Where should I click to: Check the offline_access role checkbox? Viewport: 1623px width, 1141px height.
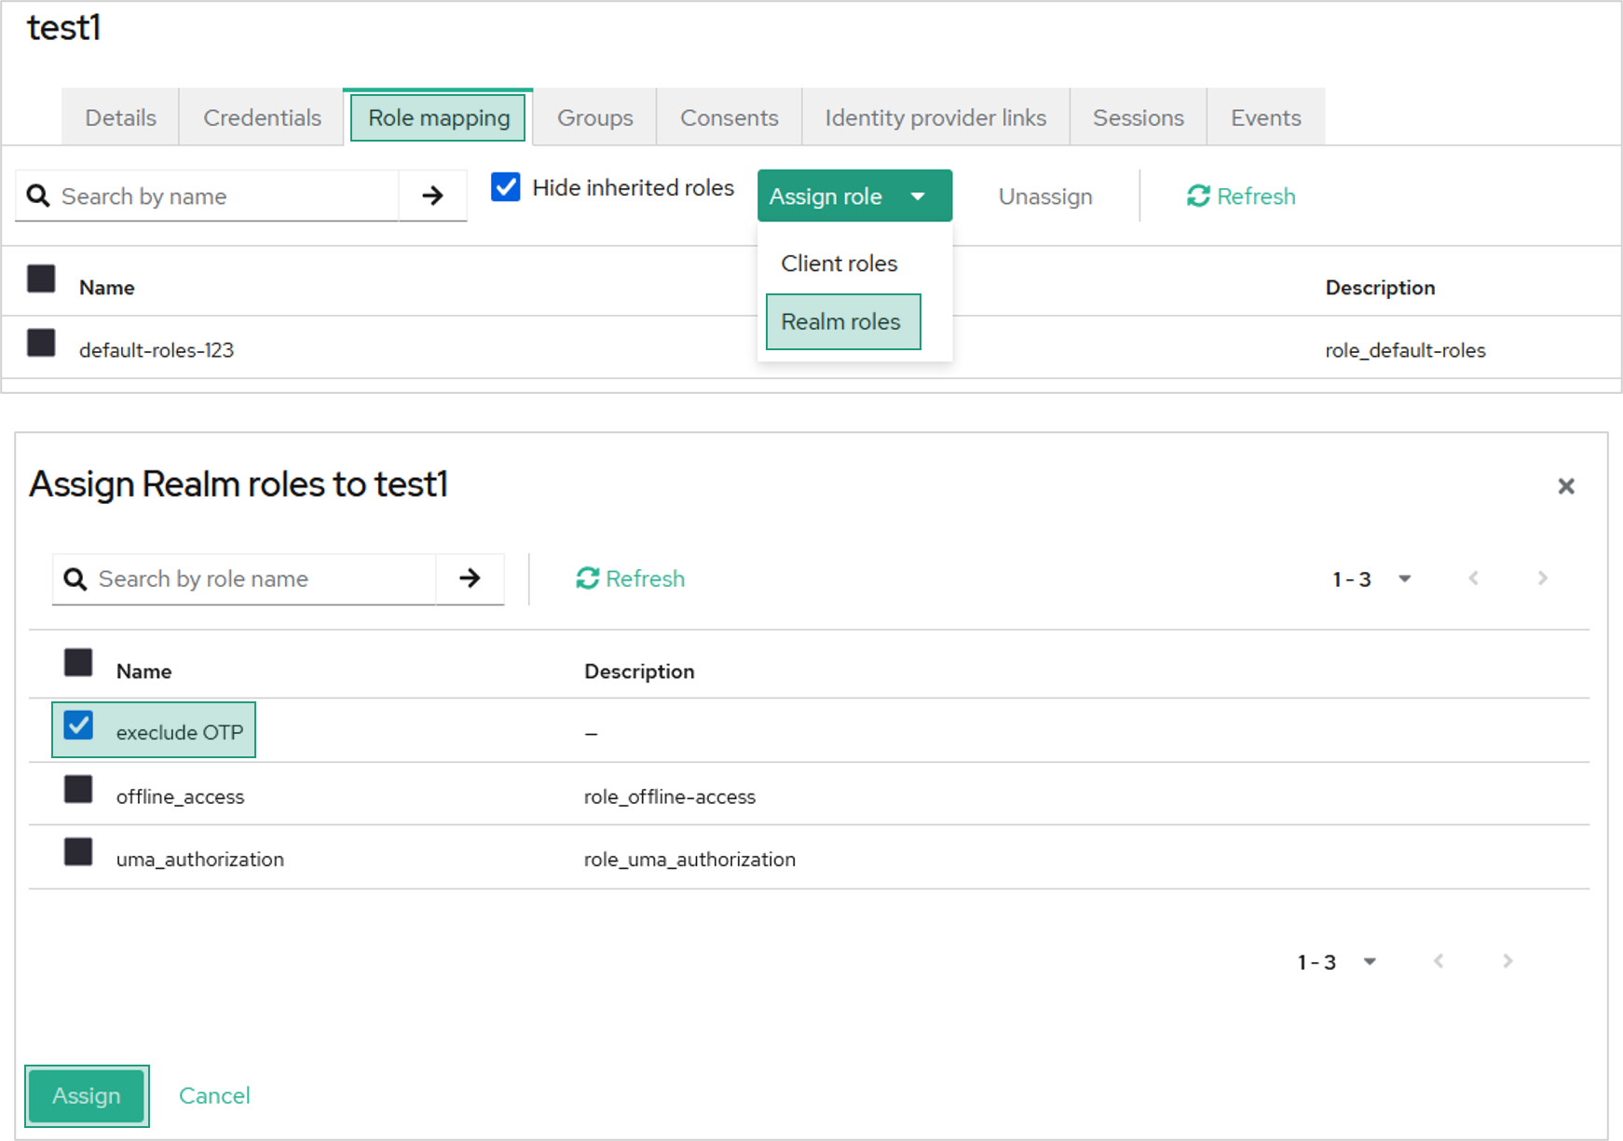[78, 790]
